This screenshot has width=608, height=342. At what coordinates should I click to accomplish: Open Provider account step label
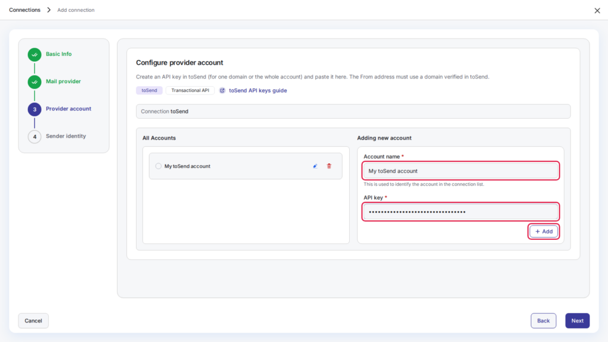tap(69, 109)
